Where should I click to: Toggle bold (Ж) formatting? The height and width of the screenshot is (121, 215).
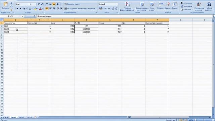(x=17, y=8)
